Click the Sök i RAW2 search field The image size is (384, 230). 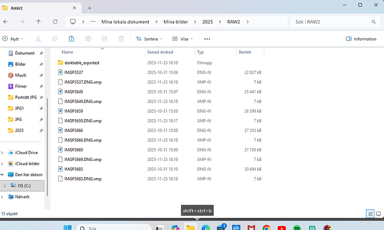click(334, 22)
